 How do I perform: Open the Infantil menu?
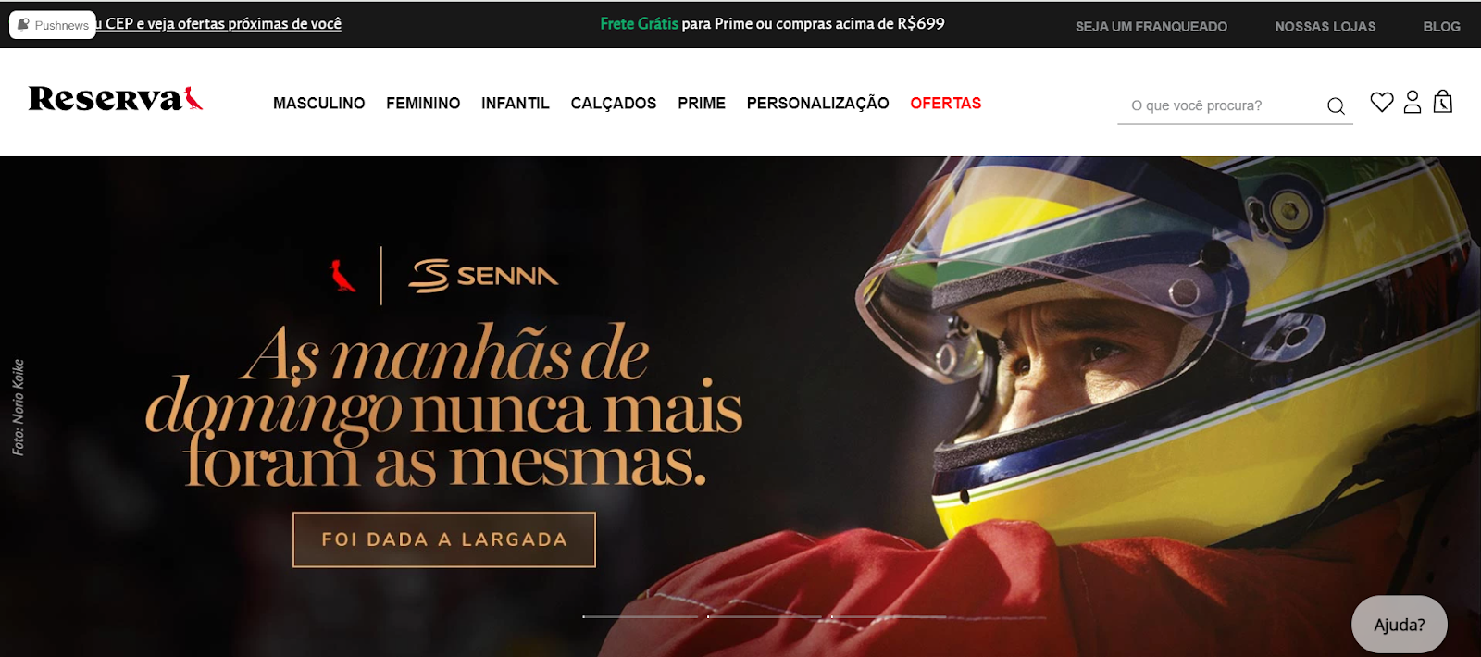pos(516,104)
